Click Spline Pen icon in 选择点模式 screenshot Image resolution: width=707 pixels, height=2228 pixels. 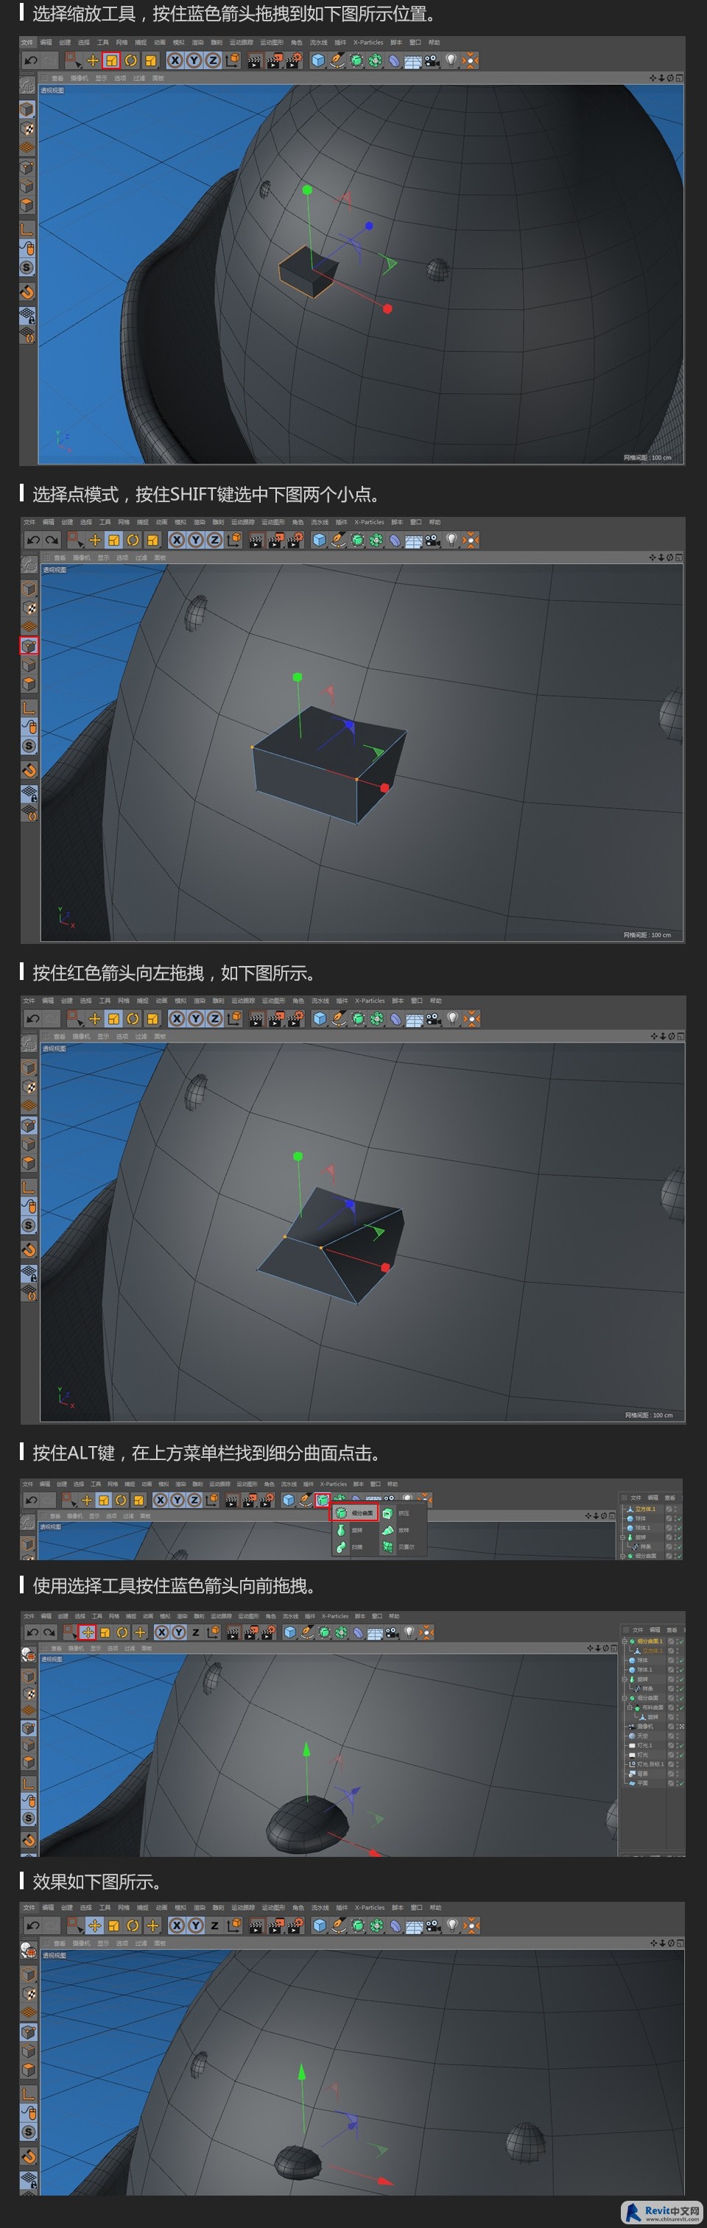(338, 540)
